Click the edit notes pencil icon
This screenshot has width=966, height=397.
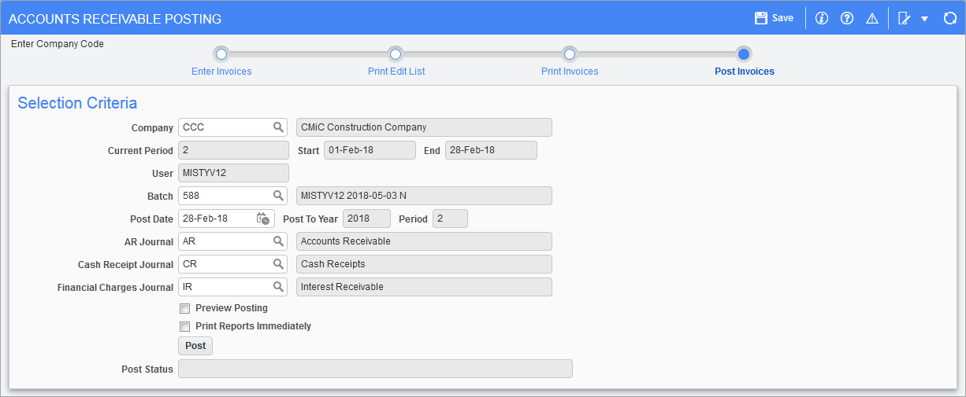pos(904,18)
